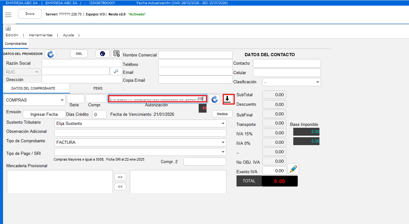Switch to the ITEMS tab
Image resolution: width=409 pixels, height=224 pixels.
[x=98, y=89]
